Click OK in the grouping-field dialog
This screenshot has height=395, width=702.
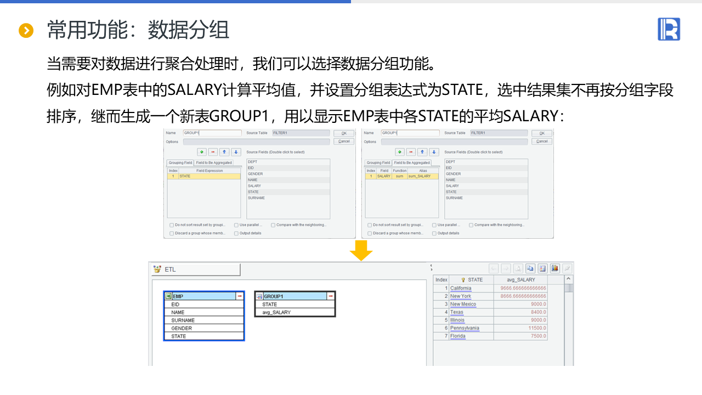(344, 133)
